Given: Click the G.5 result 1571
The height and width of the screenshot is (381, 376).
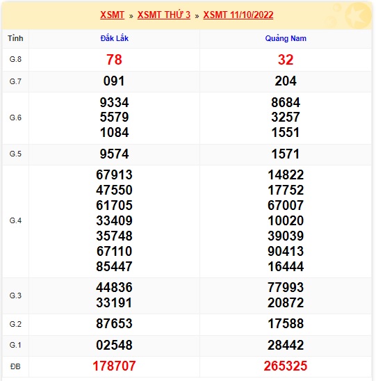Looking at the screenshot, I should coord(286,154).
